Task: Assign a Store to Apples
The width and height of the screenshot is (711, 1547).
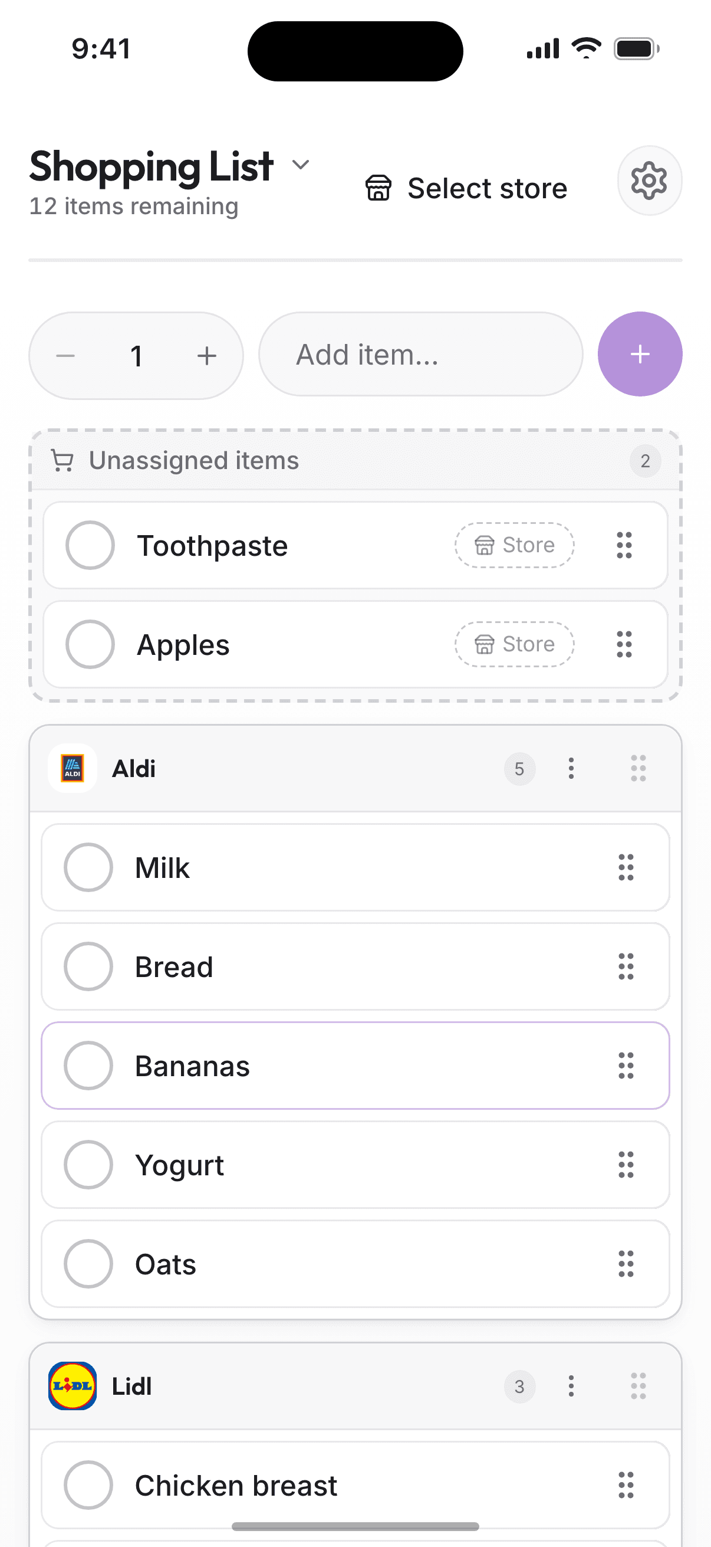Action: 514,644
